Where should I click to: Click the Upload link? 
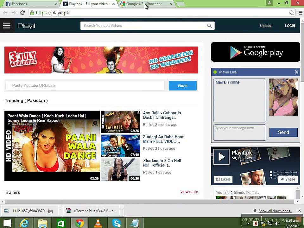(x=266, y=26)
